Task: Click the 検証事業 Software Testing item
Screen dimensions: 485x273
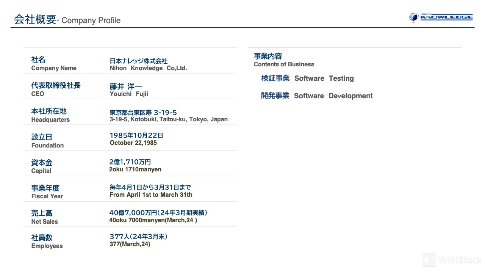Action: click(307, 78)
